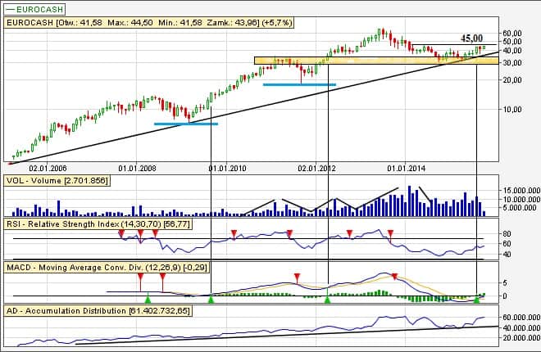This screenshot has height=352, width=541.
Task: Click the lower blue support line near 2009
Action: (186, 124)
